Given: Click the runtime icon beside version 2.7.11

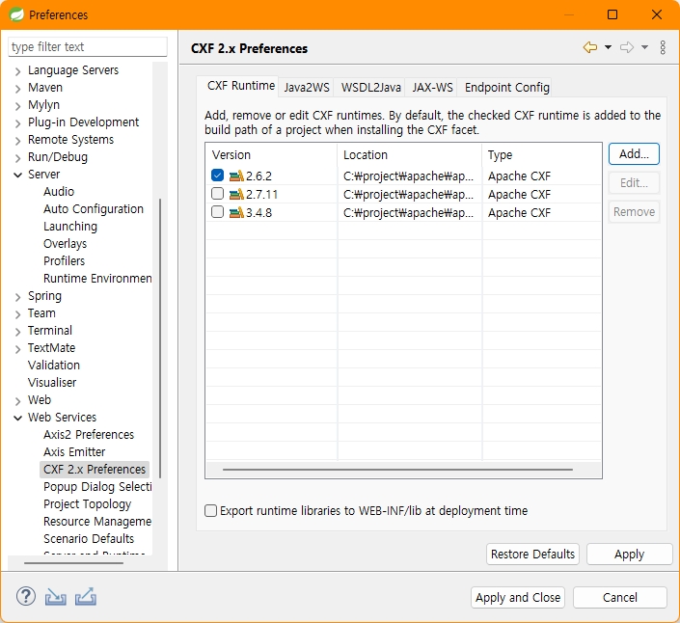Looking at the screenshot, I should (x=236, y=194).
